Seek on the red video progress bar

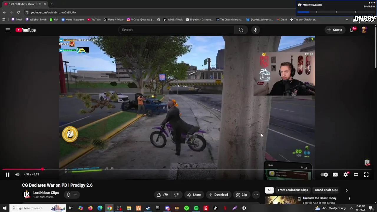[187, 169]
